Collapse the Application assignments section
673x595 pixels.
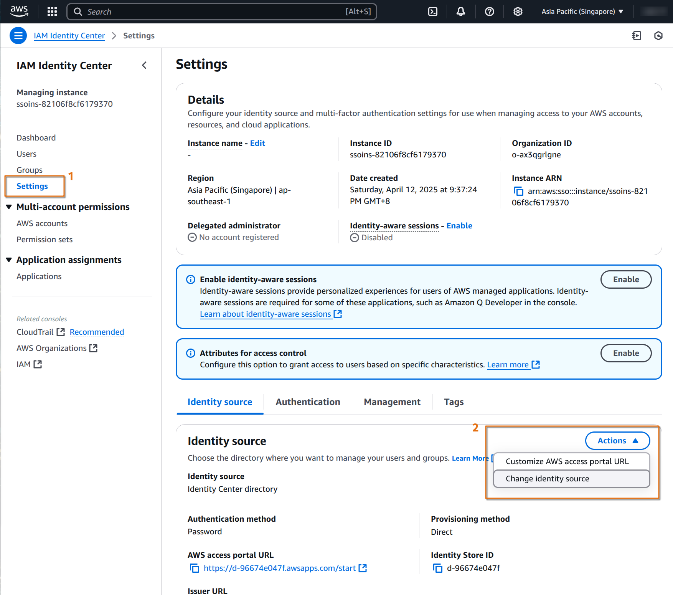(9, 260)
